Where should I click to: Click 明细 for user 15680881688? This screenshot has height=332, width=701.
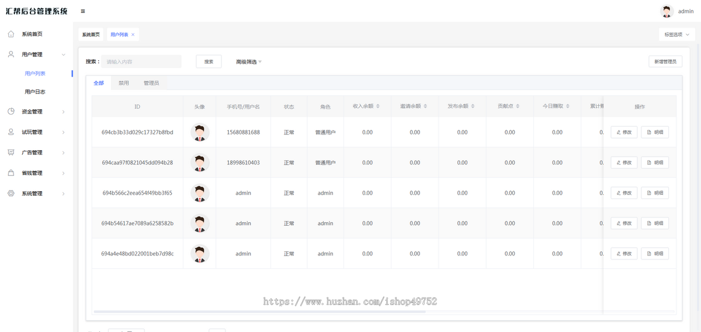(x=655, y=132)
